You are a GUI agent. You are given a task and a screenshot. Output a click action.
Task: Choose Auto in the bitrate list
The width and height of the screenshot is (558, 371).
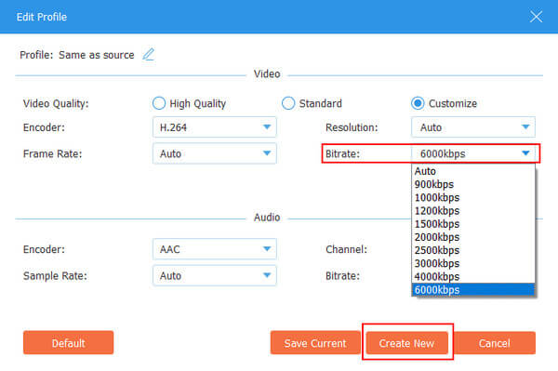point(473,171)
